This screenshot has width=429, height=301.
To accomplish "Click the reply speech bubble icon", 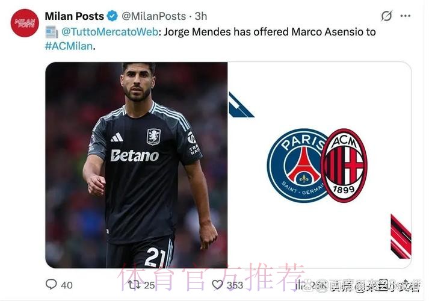I will [x=51, y=284].
